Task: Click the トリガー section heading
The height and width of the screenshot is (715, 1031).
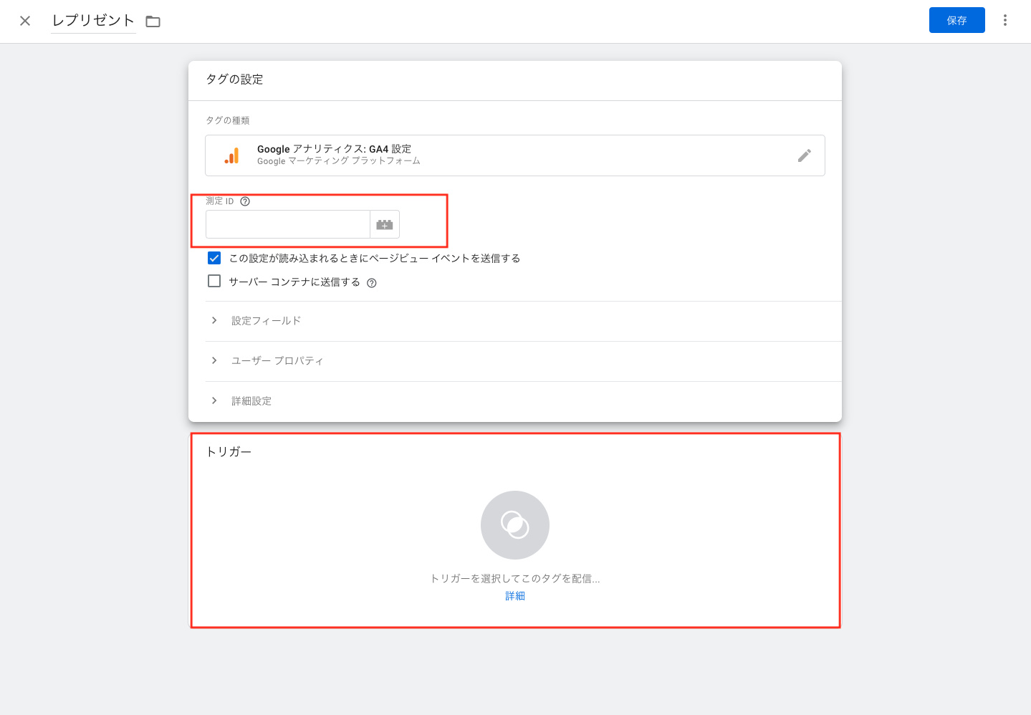Action: click(x=229, y=452)
